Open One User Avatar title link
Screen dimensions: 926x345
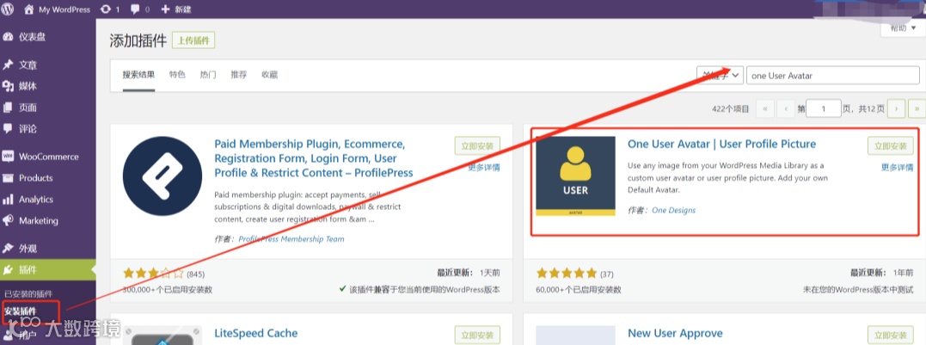coord(721,145)
